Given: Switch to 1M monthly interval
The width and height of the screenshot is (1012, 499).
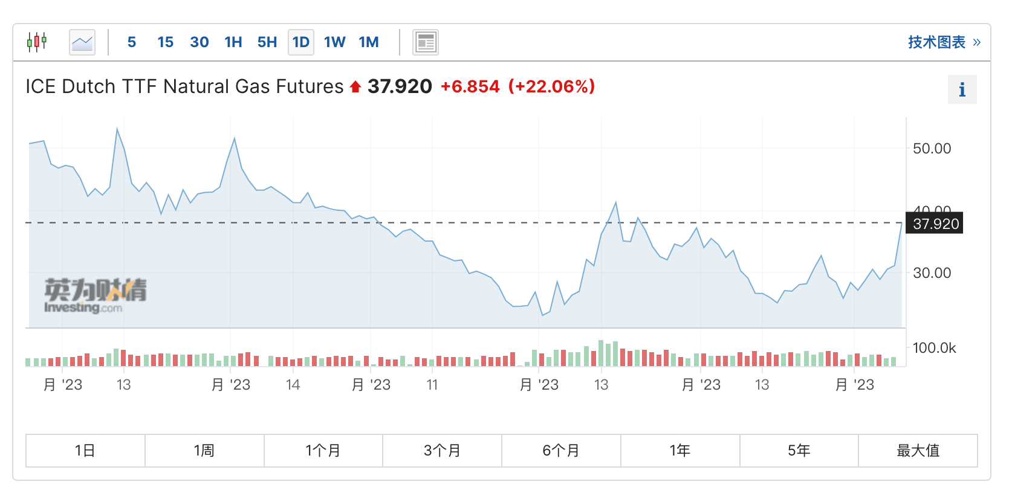Looking at the screenshot, I should (369, 42).
